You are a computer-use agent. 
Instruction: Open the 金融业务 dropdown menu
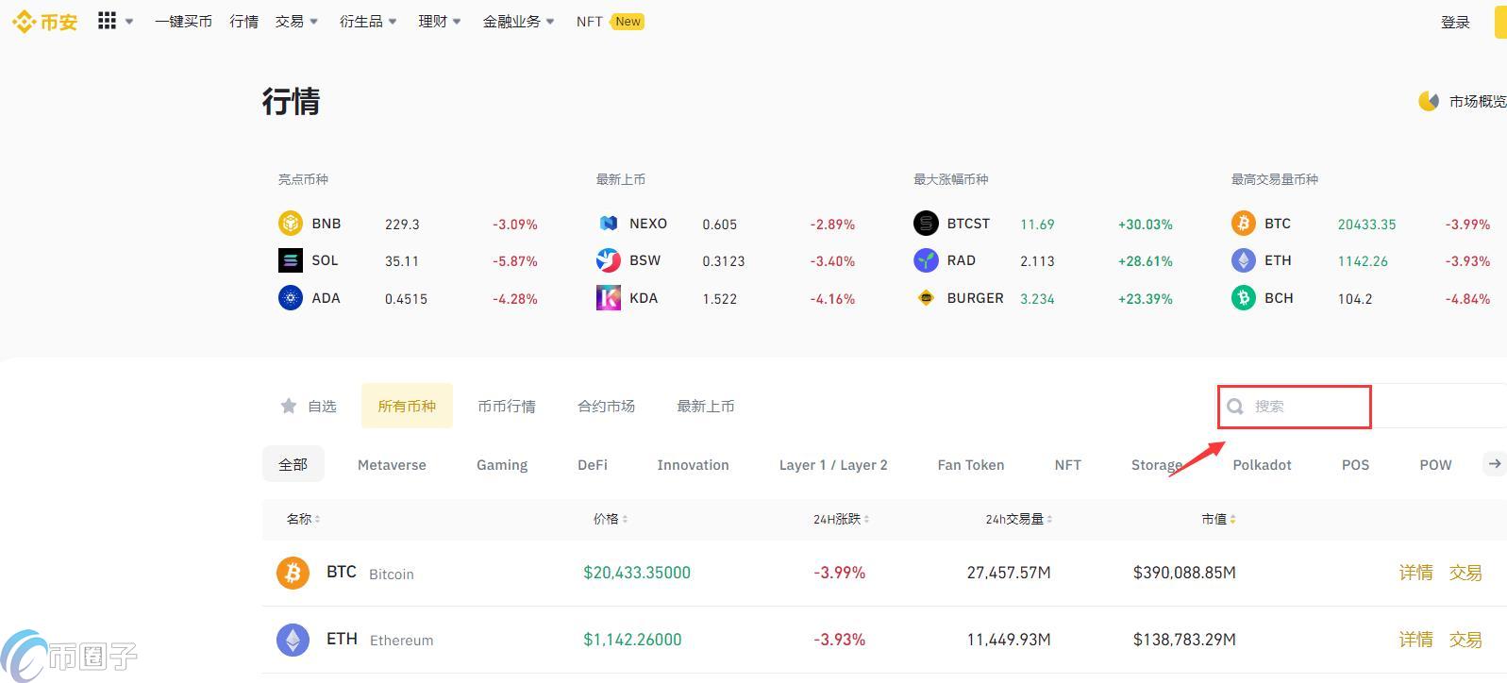click(x=518, y=21)
